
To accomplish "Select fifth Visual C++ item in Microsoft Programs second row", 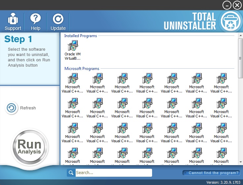I will [x=172, y=108].
